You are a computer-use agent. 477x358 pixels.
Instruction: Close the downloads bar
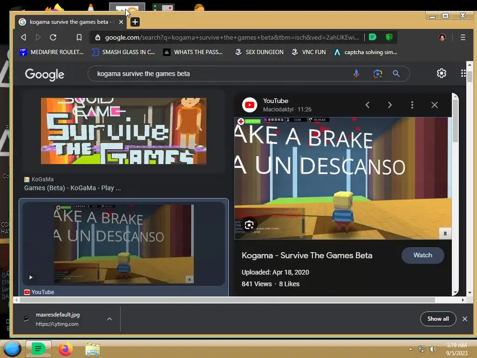click(465, 319)
